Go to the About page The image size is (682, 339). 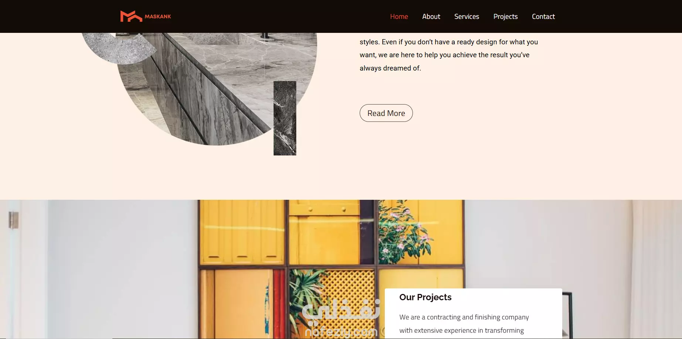(x=431, y=17)
